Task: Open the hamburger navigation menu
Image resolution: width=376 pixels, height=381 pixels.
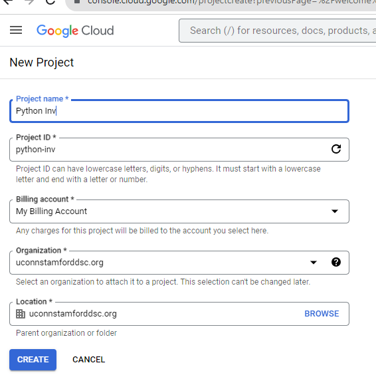Action: pos(16,30)
